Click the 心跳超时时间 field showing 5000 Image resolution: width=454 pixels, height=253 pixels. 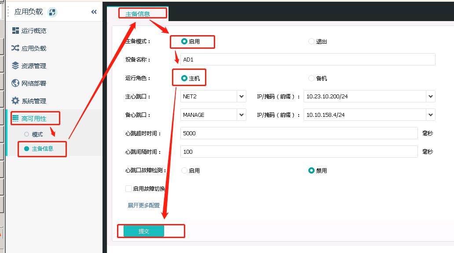coord(299,133)
